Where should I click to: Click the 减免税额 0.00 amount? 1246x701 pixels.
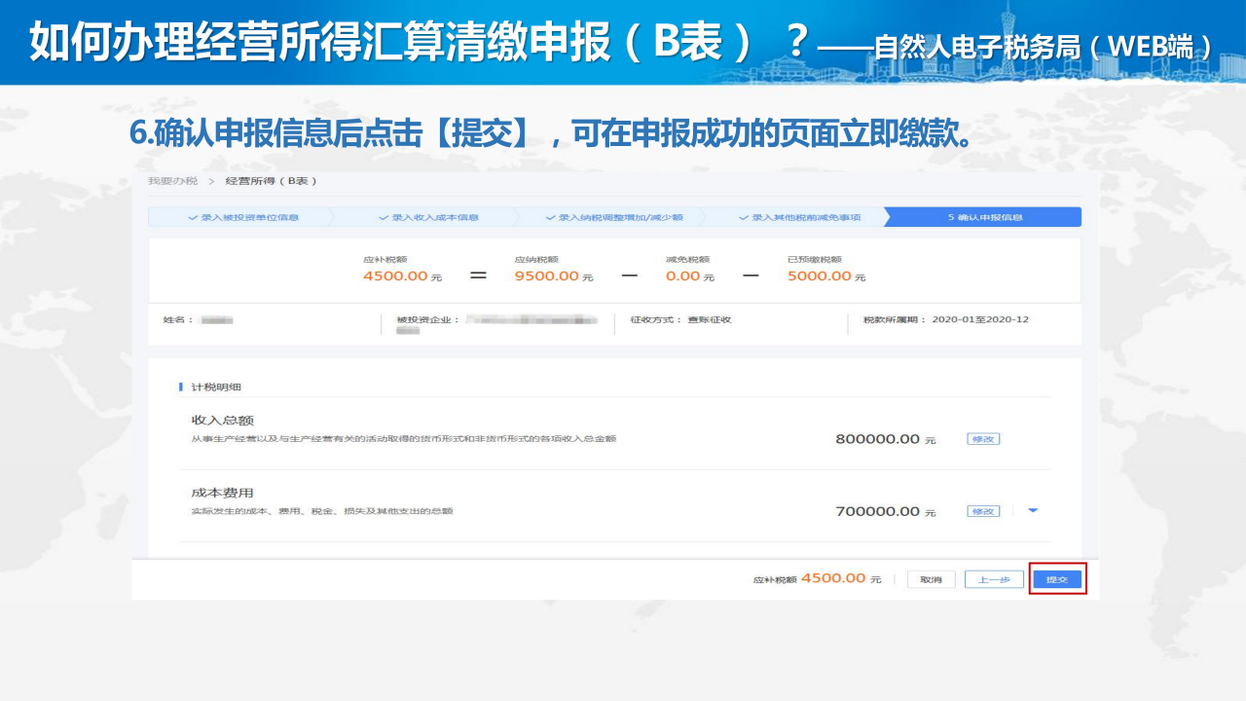pos(683,276)
